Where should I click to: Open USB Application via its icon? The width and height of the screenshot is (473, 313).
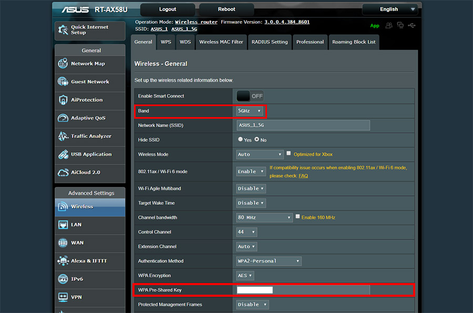click(x=63, y=154)
